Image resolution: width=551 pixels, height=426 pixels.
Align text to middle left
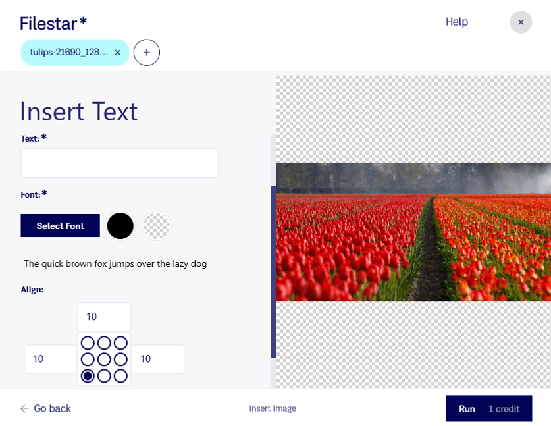(x=88, y=359)
